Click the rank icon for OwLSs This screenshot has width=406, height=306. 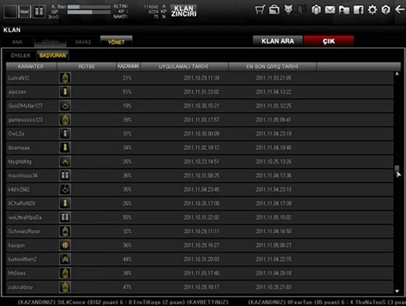coord(65,133)
